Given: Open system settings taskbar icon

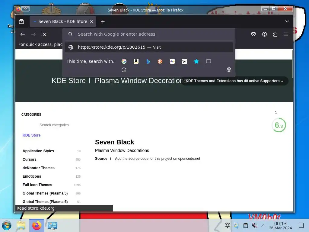Looking at the screenshot, I should (53, 225).
